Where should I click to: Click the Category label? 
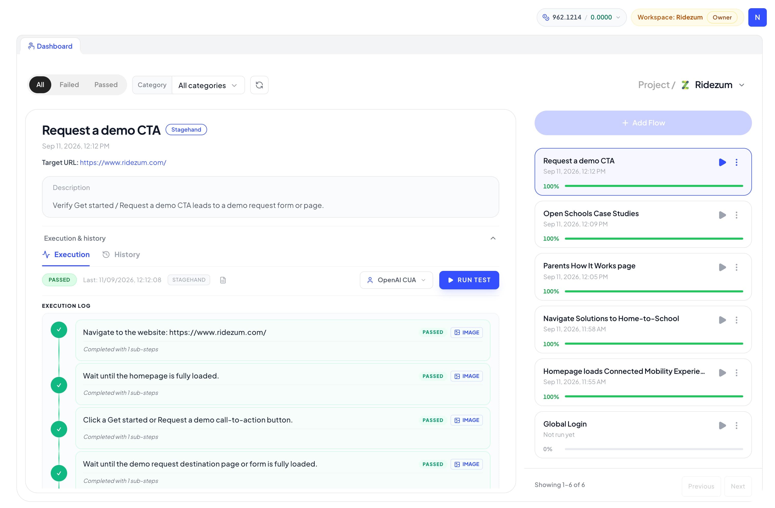[152, 85]
